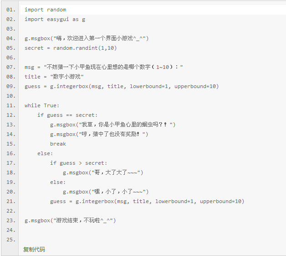Image resolution: width=286 pixels, height=256 pixels.
Task: Click the title = "数字小游戏" line
Action: [x=54, y=77]
